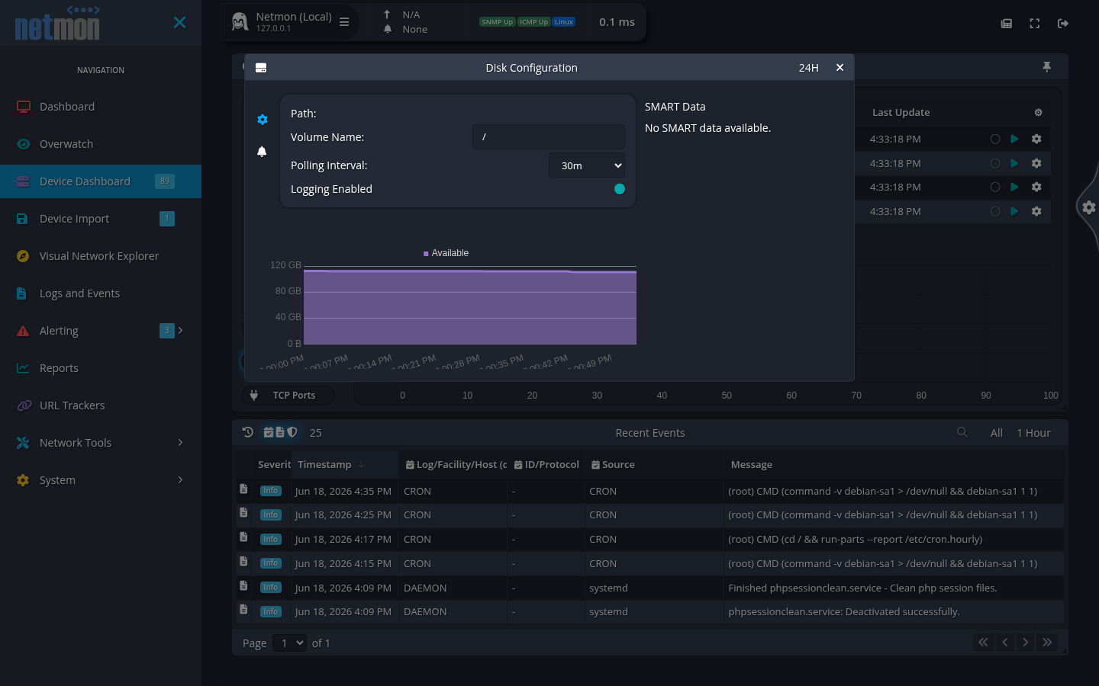Open details icon for 4:17 PM CRON event
The image size is (1099, 686).
tap(243, 537)
